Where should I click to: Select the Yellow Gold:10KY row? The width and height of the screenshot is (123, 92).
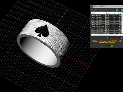tap(106, 17)
